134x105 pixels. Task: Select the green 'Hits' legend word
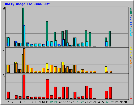131,11
